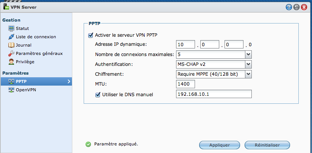The height and width of the screenshot is (153, 312).
Task: Click the Statut monitor icon
Action: [x=11, y=28]
